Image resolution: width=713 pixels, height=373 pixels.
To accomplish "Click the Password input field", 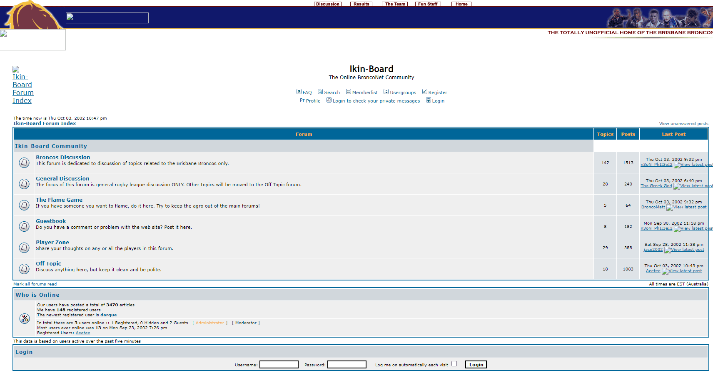I will pyautogui.click(x=347, y=365).
